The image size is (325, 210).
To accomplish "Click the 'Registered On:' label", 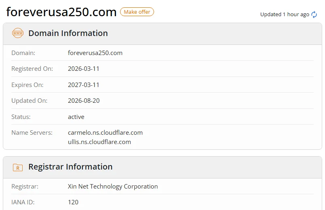I will point(32,69).
